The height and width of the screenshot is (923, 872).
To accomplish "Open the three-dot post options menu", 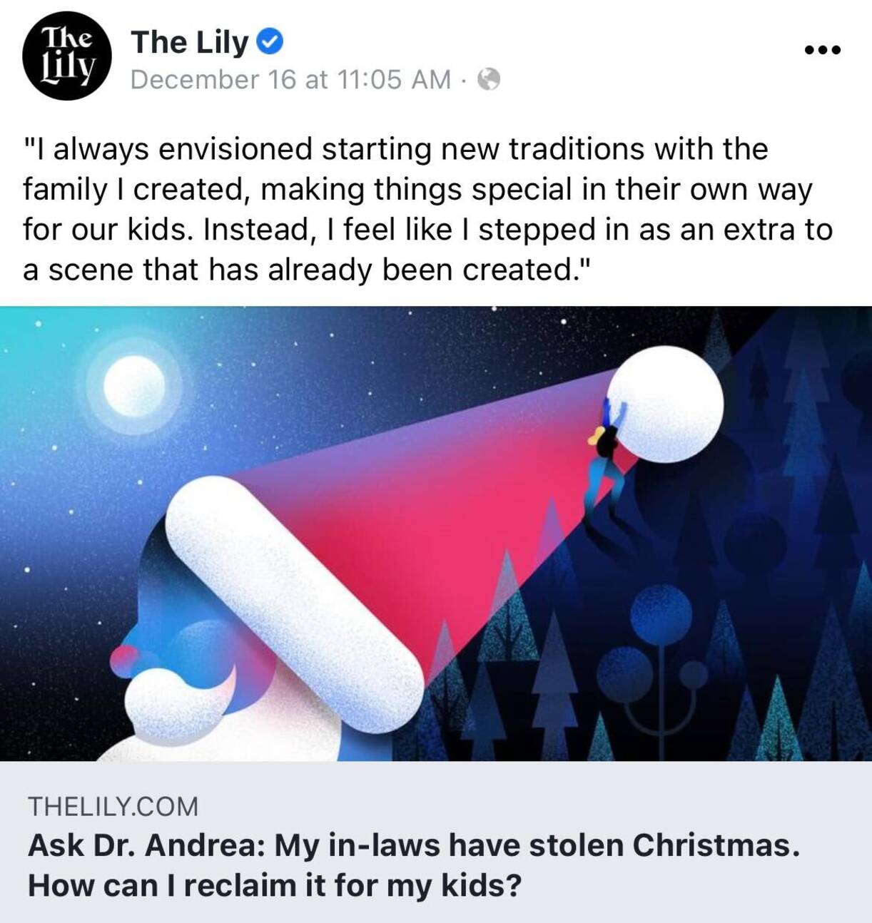I will tap(822, 50).
